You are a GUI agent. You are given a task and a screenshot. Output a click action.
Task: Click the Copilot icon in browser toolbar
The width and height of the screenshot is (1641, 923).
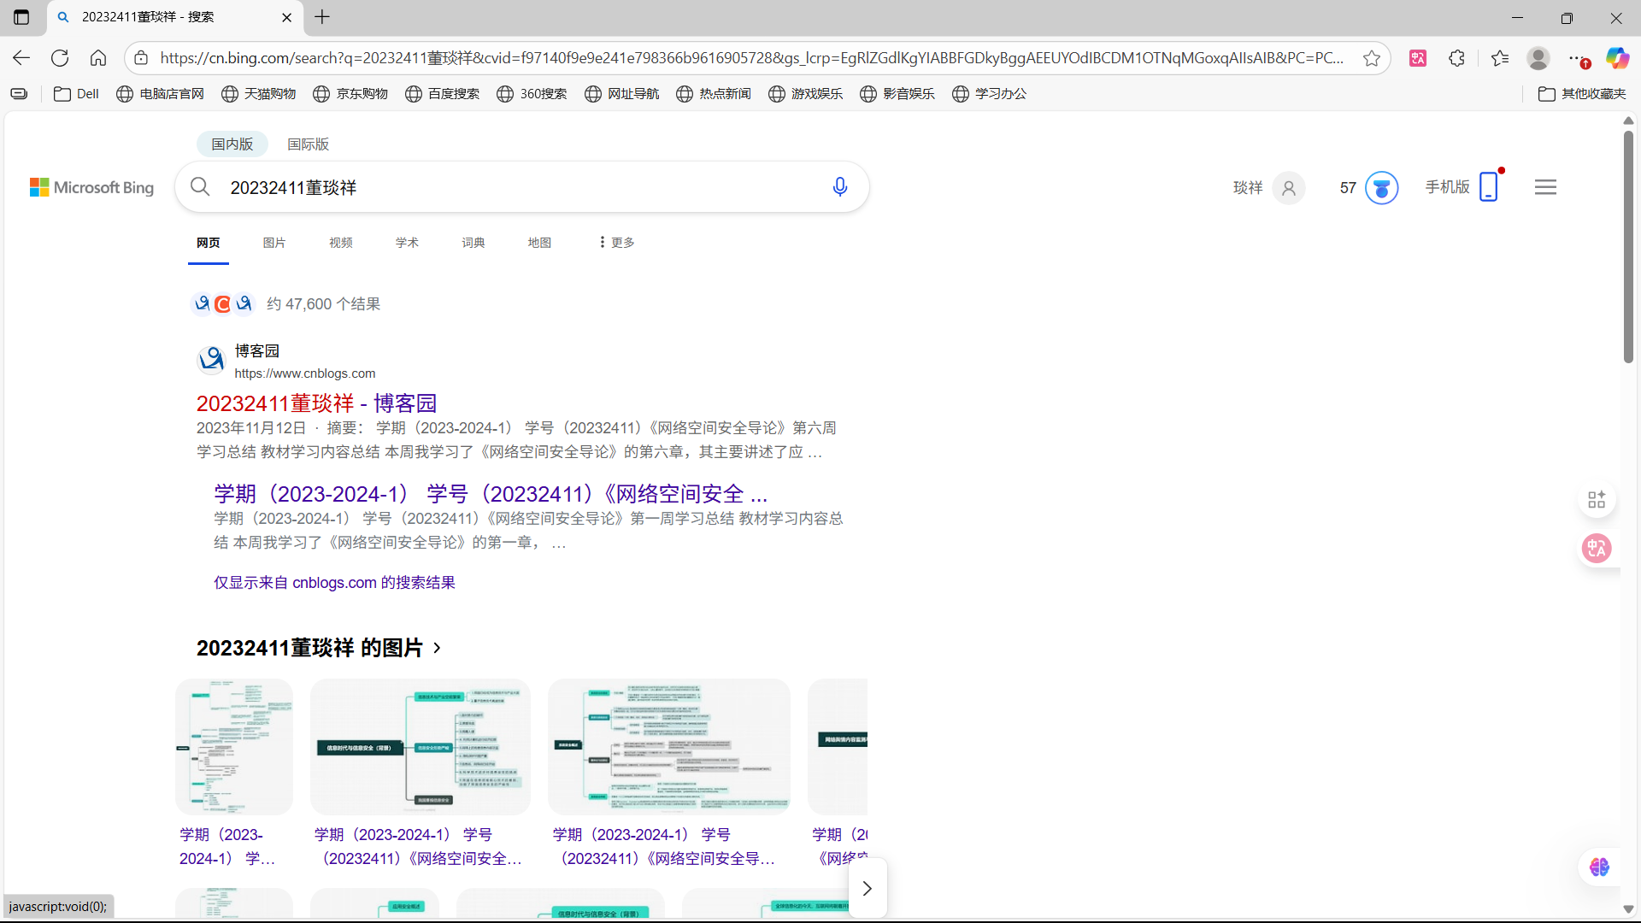pos(1617,58)
